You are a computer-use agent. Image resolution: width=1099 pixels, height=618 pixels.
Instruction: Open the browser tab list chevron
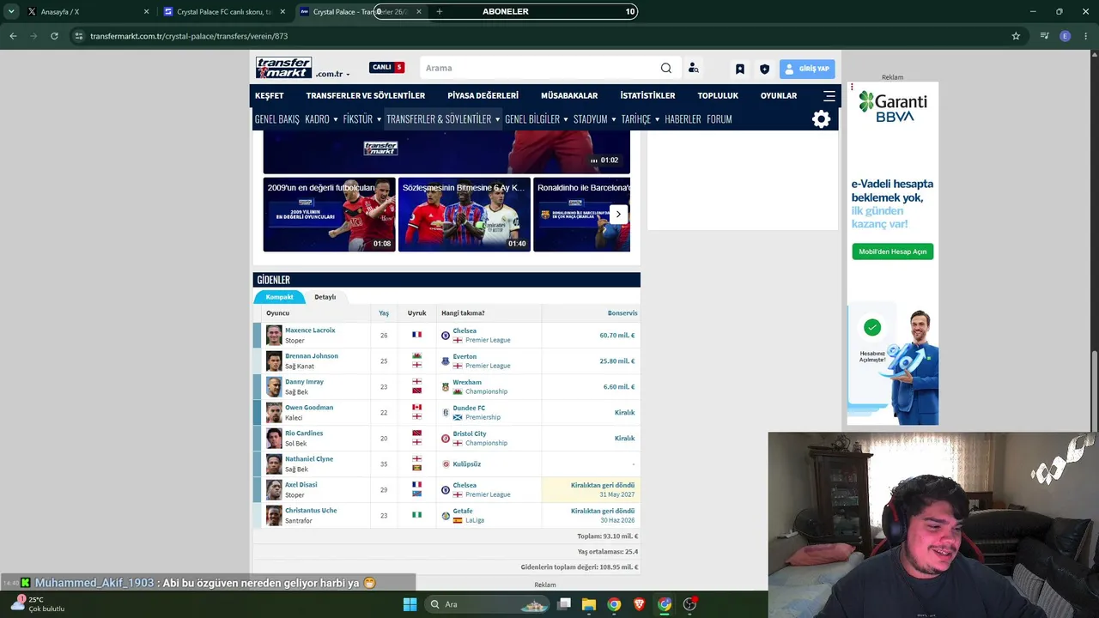point(11,12)
